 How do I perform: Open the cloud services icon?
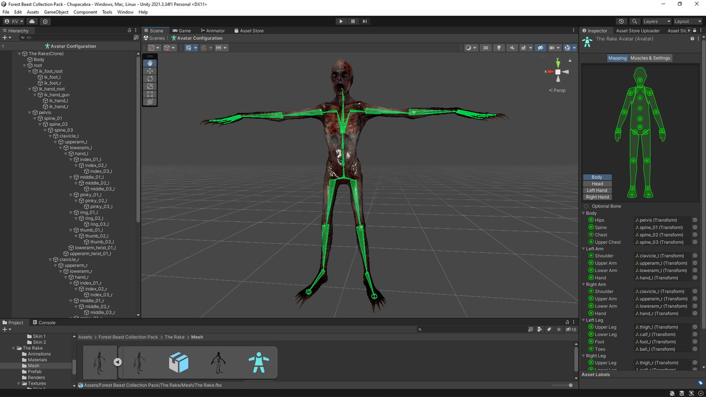coord(32,21)
